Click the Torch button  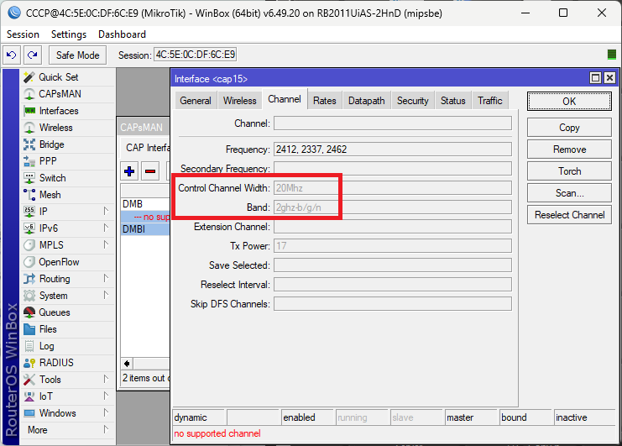[569, 171]
